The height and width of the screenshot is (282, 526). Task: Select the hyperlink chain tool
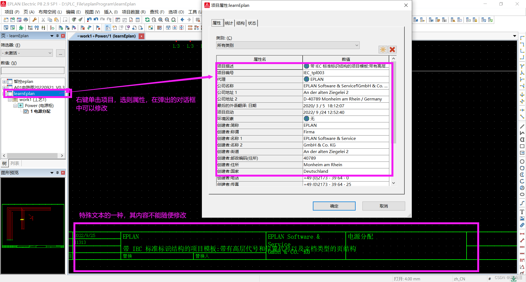coord(522,225)
